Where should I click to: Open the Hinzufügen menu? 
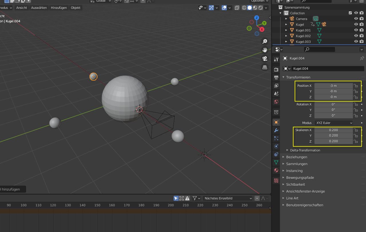tap(59, 8)
